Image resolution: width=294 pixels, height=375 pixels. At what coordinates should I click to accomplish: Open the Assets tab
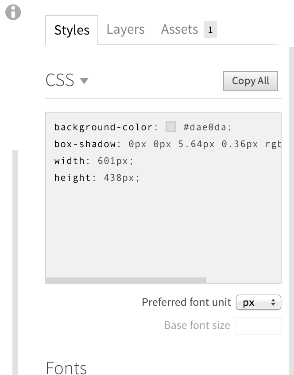pyautogui.click(x=180, y=29)
